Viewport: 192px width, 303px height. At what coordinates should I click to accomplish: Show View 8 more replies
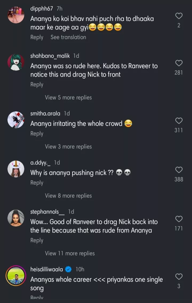click(68, 196)
